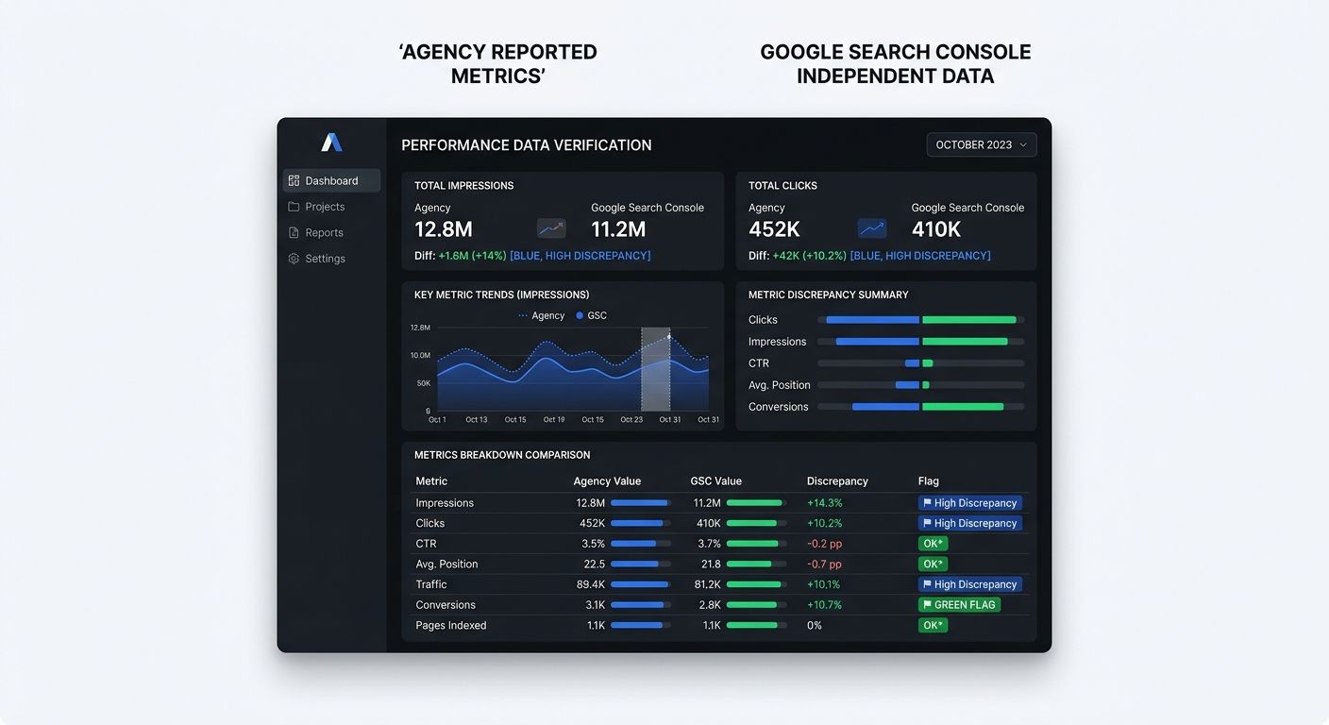Click the flag icon in Impressions row
Viewport: 1329px width, 725px height.
[927, 503]
